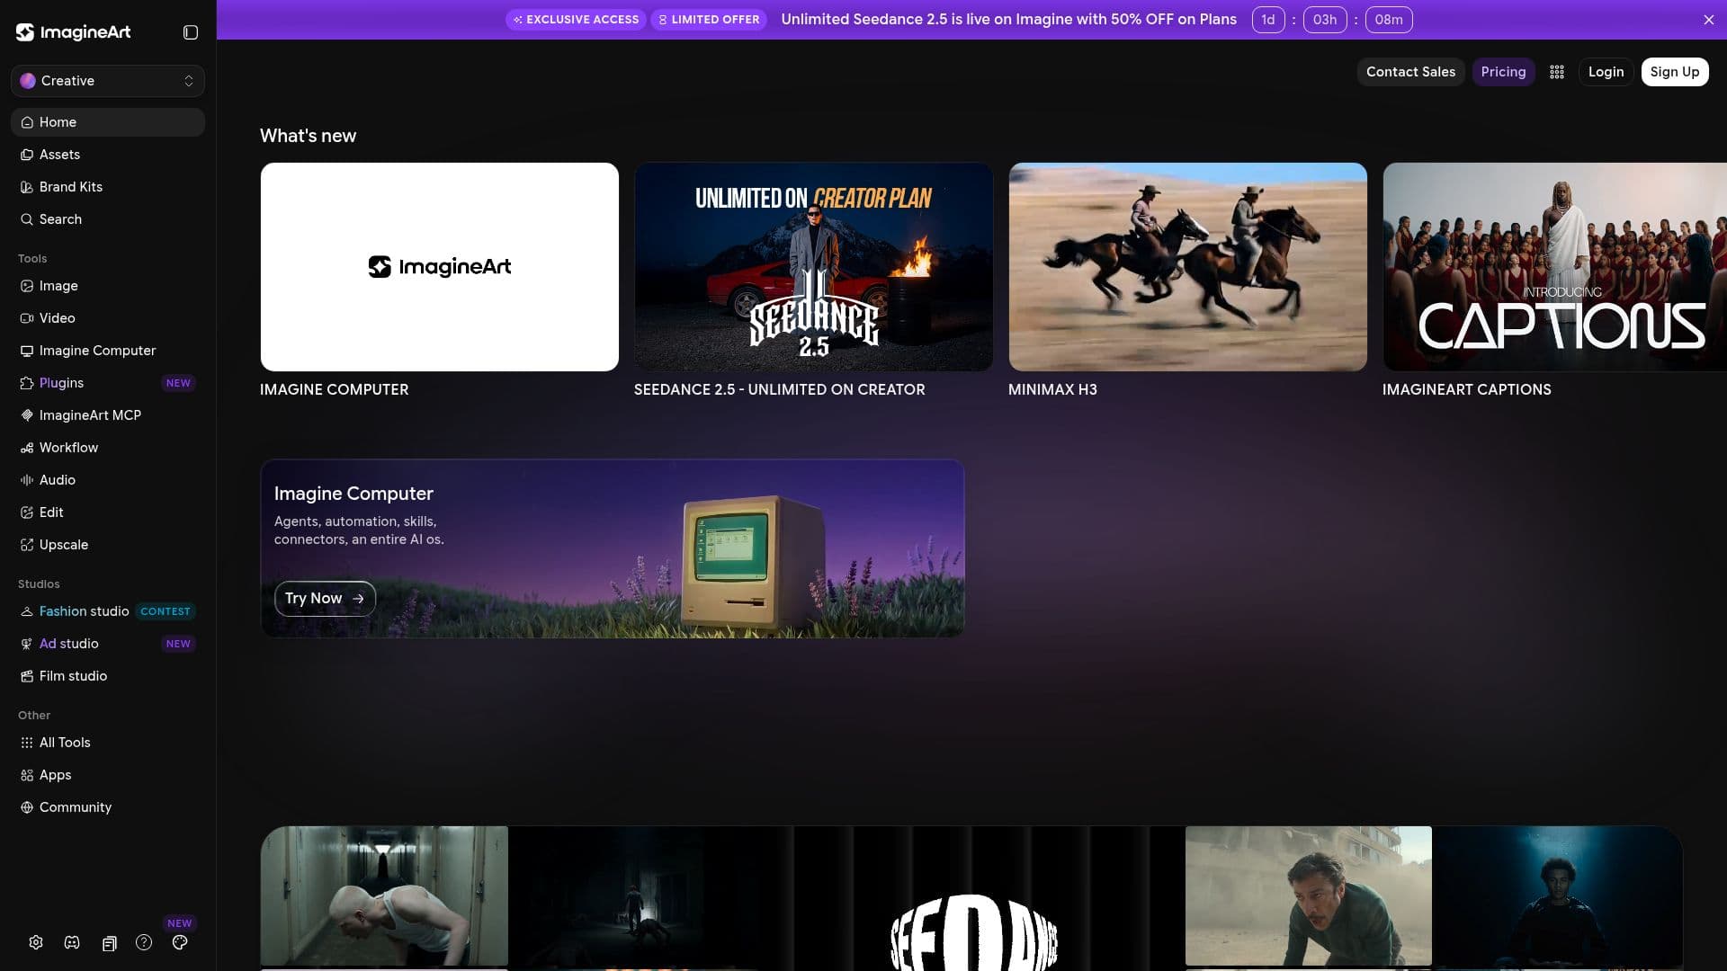Open the Search item in the sidebar
This screenshot has width=1727, height=971.
click(x=108, y=219)
